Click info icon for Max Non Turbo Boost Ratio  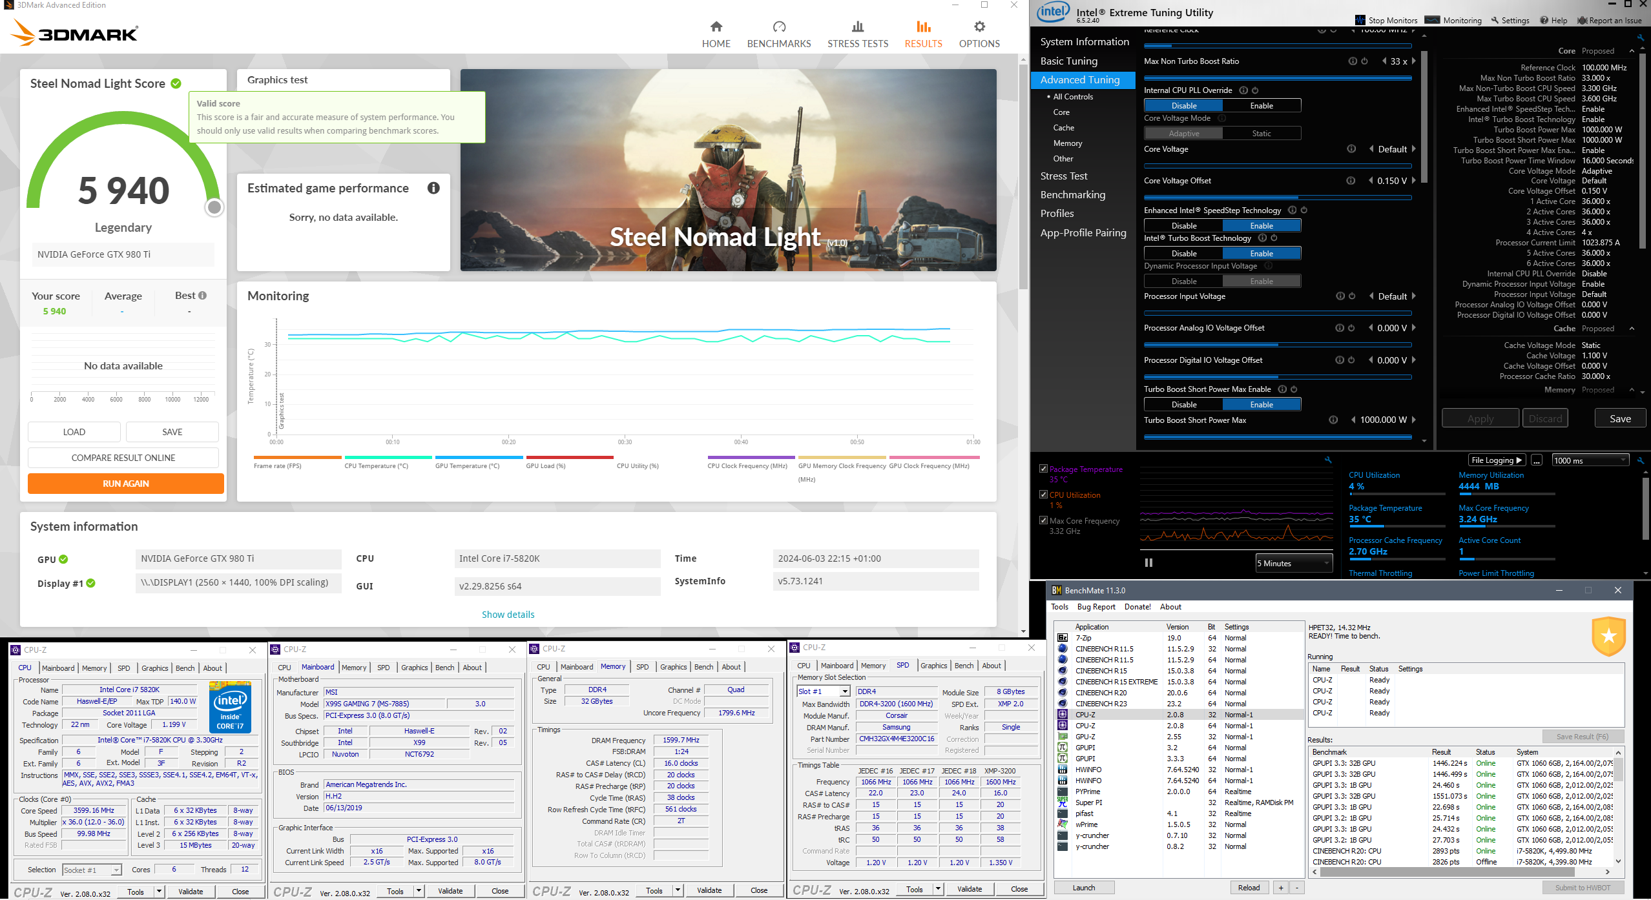point(1353,61)
